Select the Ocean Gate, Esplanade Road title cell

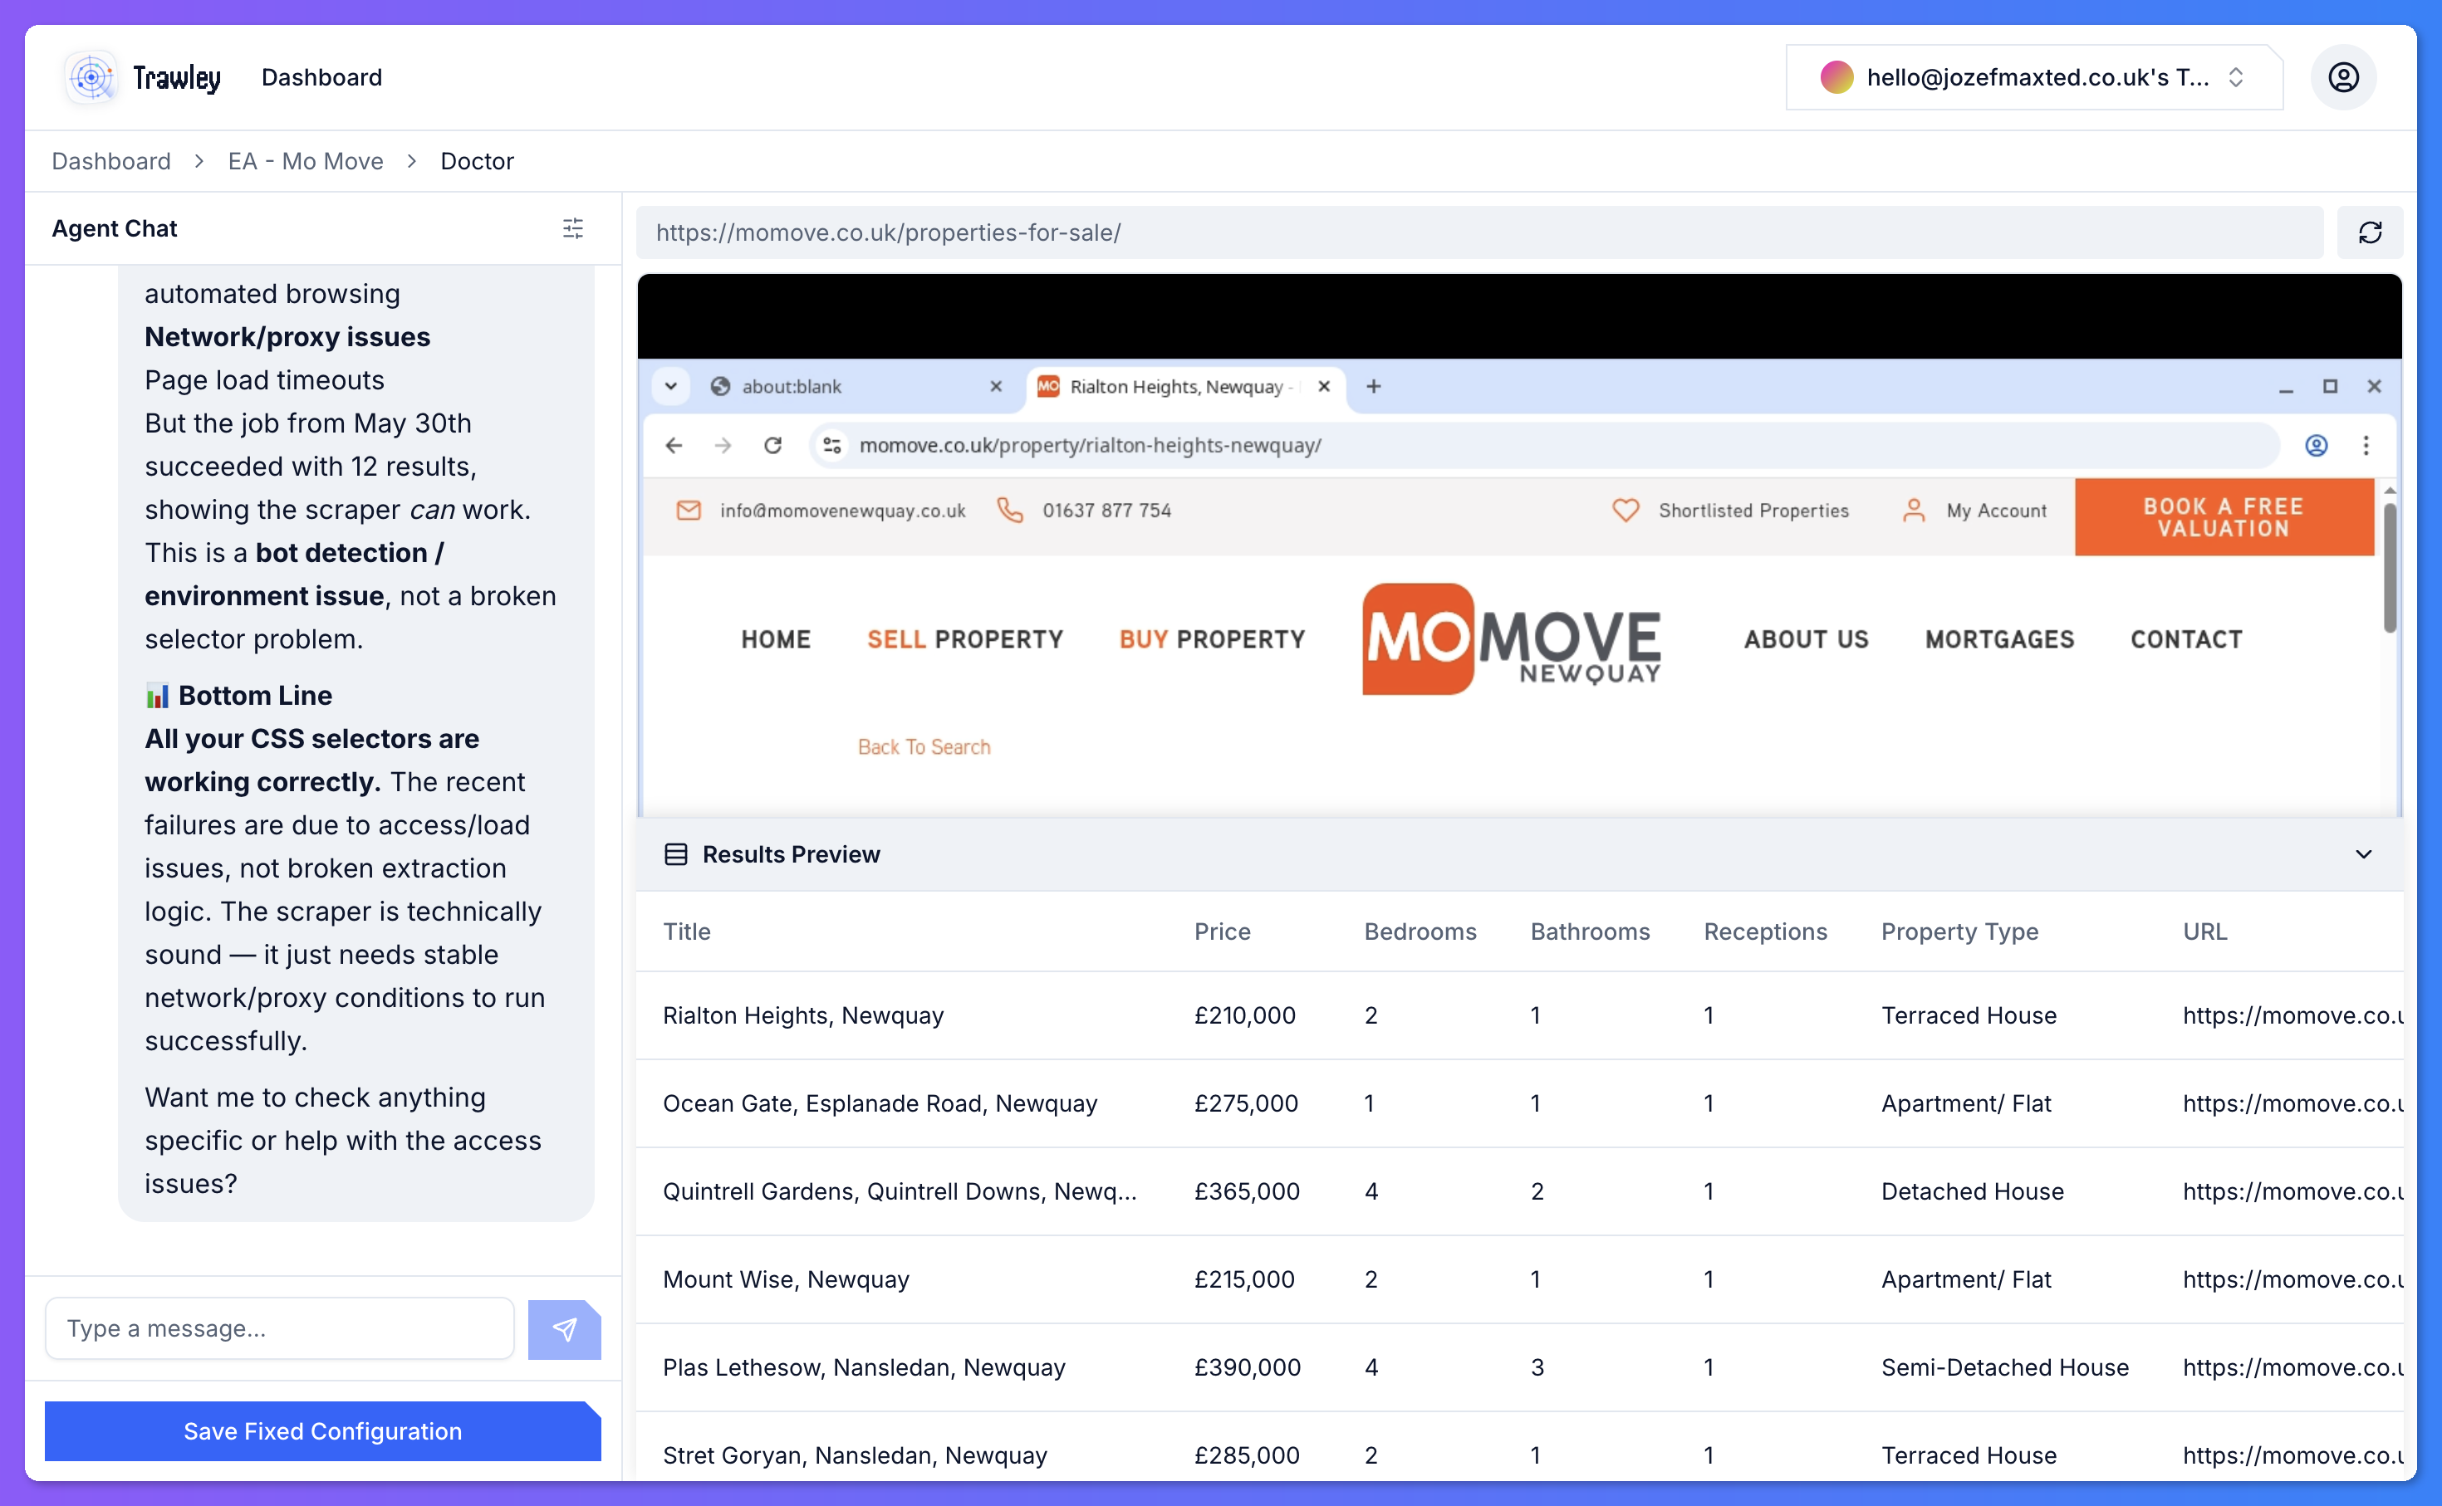[880, 1103]
